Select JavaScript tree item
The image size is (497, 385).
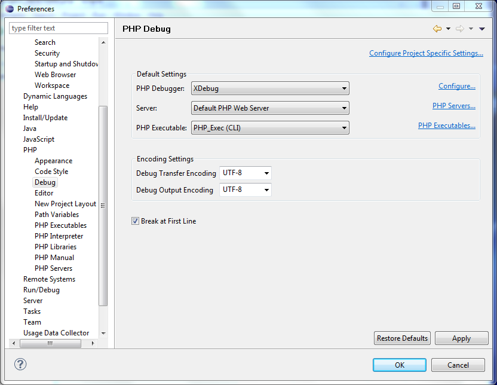[x=39, y=139]
